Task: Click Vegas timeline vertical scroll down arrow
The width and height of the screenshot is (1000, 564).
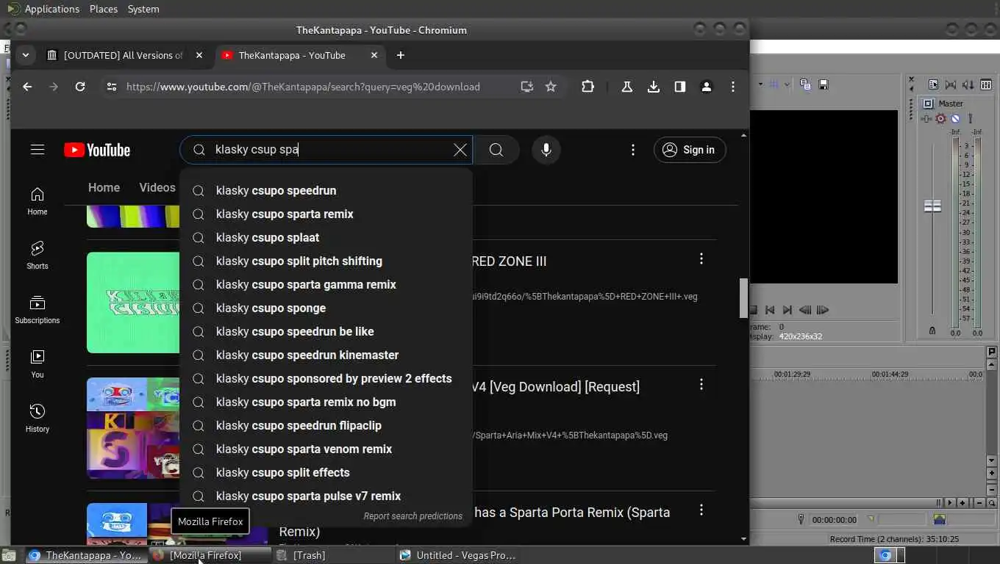Action: (992, 460)
